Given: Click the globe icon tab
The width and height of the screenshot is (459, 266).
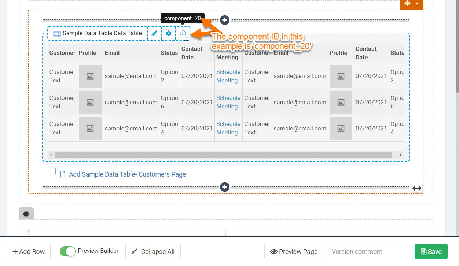Looking at the screenshot, I should 26,214.
